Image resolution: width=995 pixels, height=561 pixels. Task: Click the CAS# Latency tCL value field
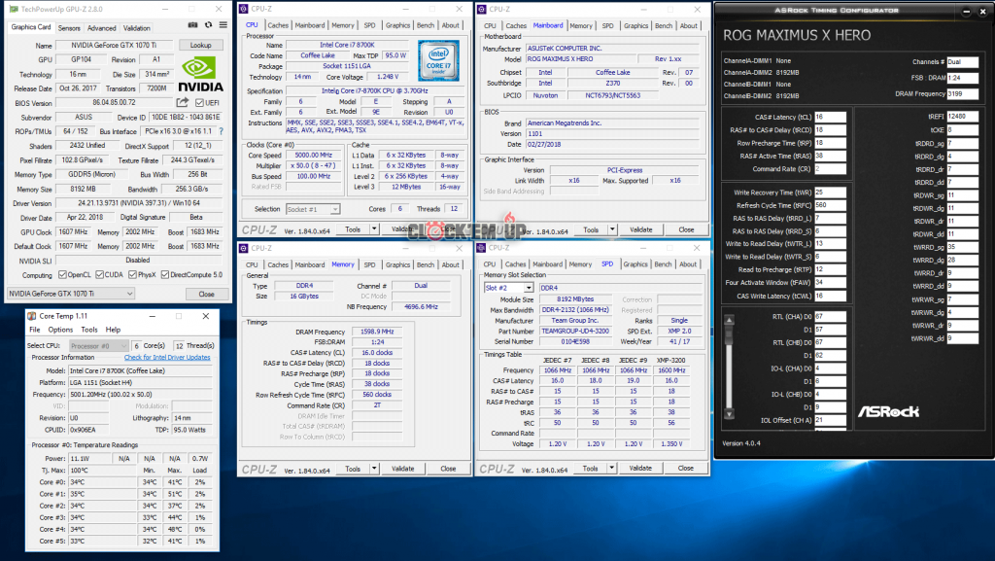click(x=829, y=116)
